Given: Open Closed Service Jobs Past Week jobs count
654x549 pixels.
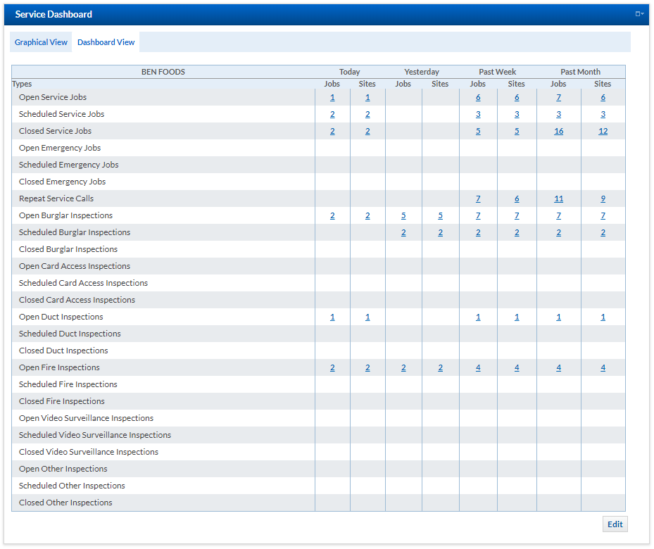Looking at the screenshot, I should [x=478, y=131].
